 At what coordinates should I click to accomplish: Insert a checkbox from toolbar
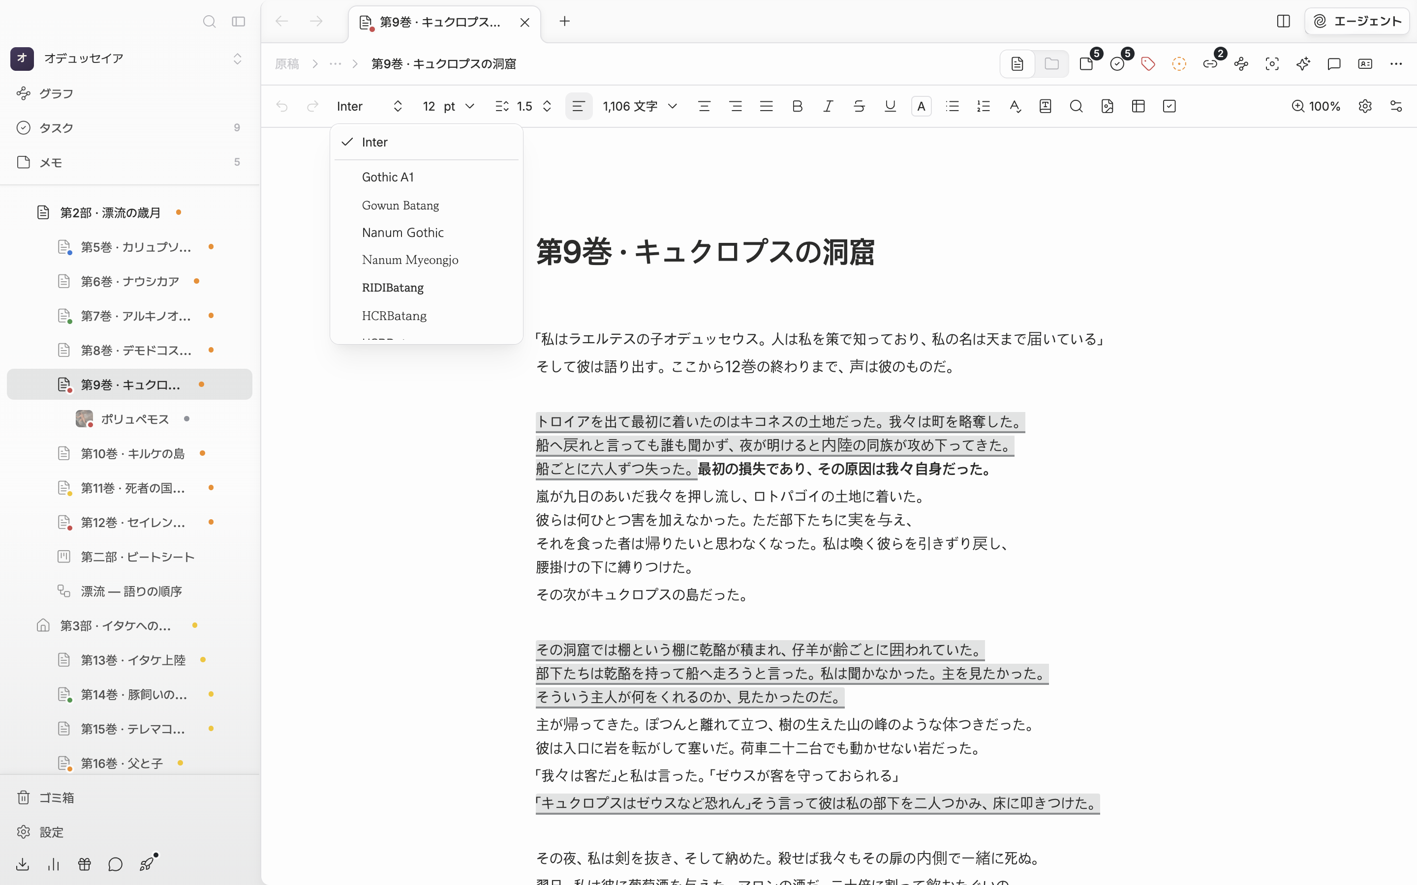1170,106
